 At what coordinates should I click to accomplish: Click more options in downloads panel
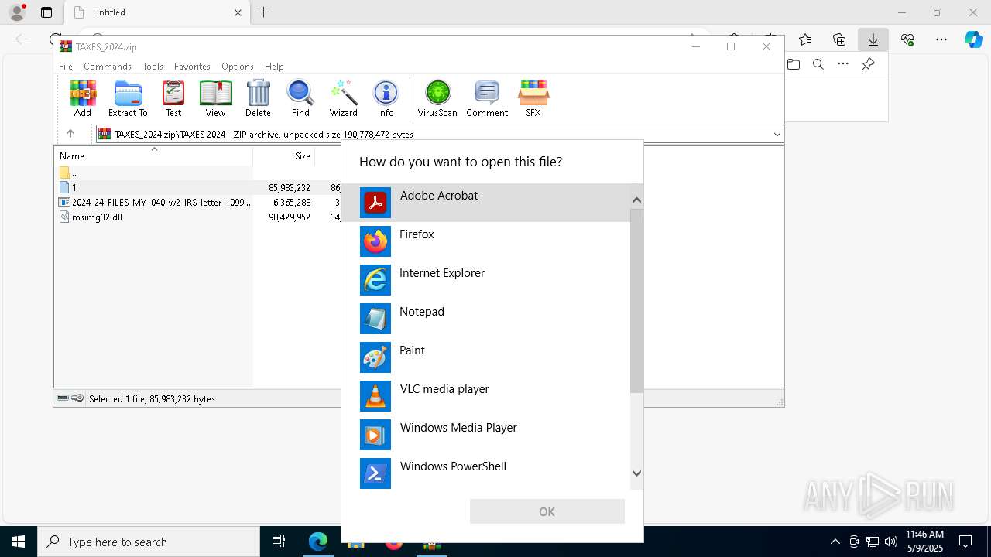843,64
